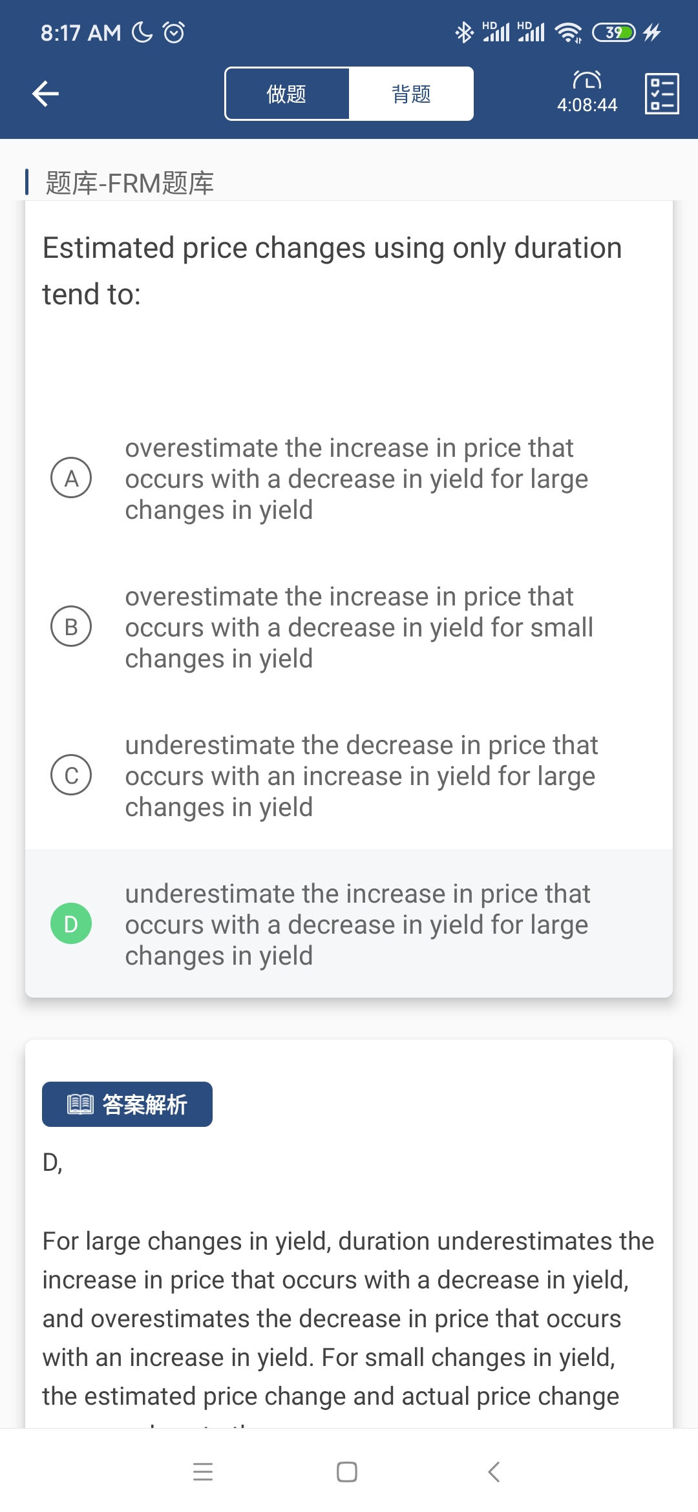Open Android recent apps menu icon

[203, 1472]
